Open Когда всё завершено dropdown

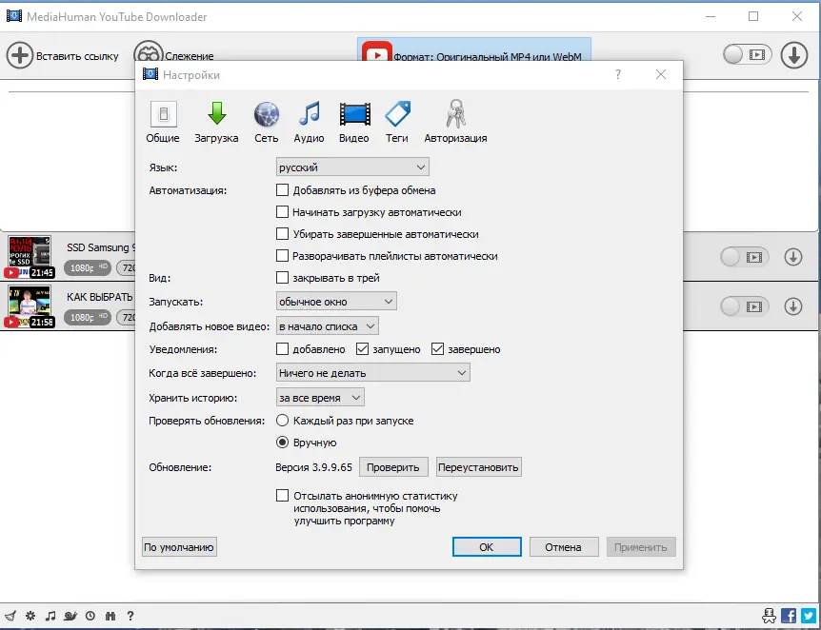pyautogui.click(x=372, y=372)
